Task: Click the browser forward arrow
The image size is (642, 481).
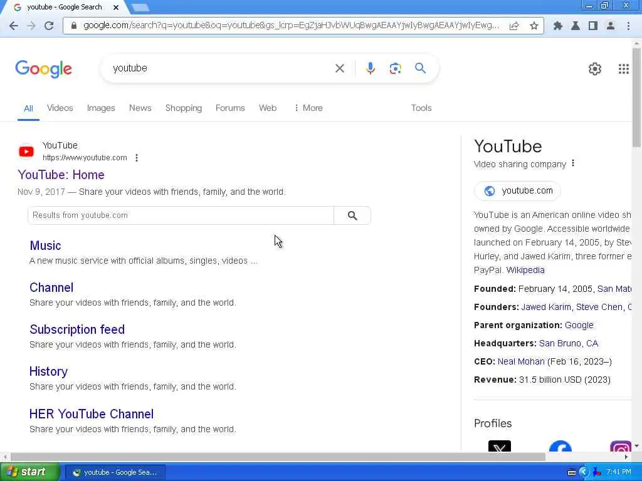Action: [x=31, y=26]
